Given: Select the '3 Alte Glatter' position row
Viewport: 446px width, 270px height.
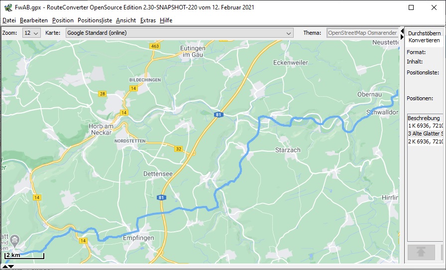Looking at the screenshot, I should [425, 134].
